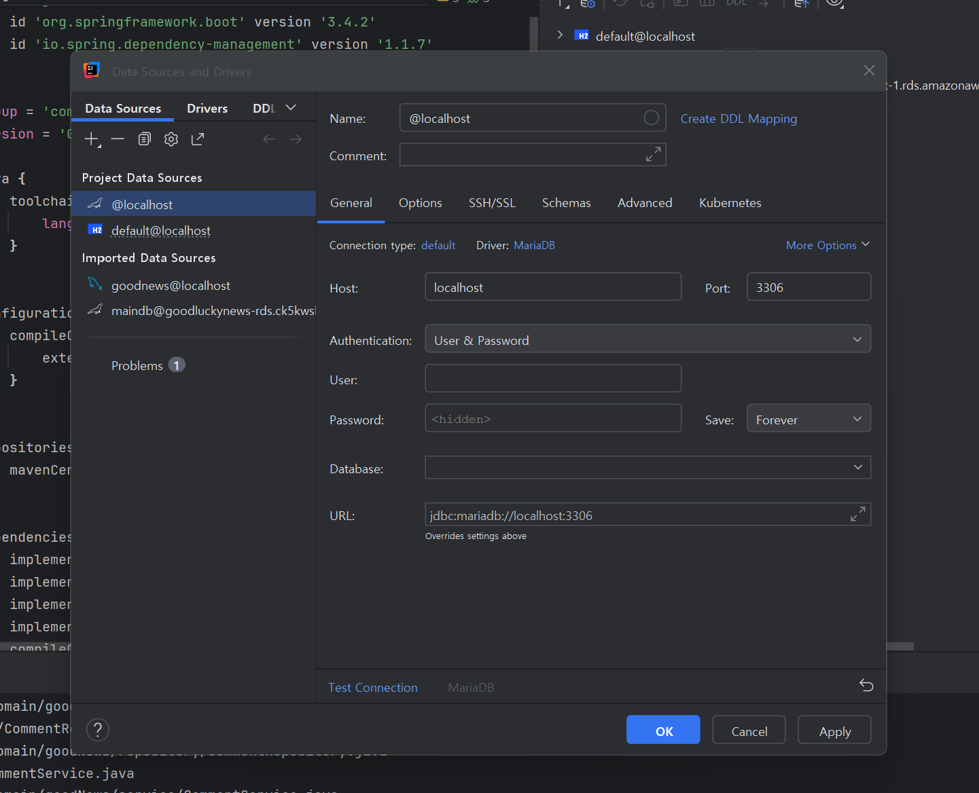This screenshot has width=979, height=793.
Task: Expand the URL field editor
Action: point(857,515)
